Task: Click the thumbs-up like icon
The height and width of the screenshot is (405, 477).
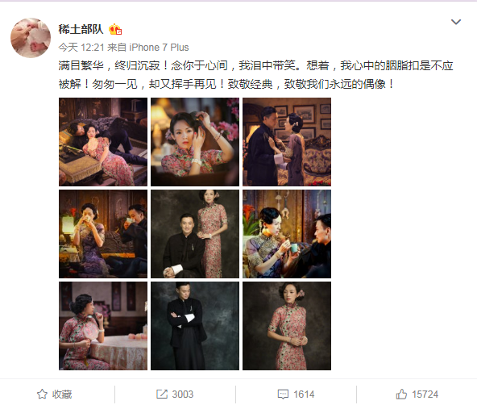Action: pos(401,394)
